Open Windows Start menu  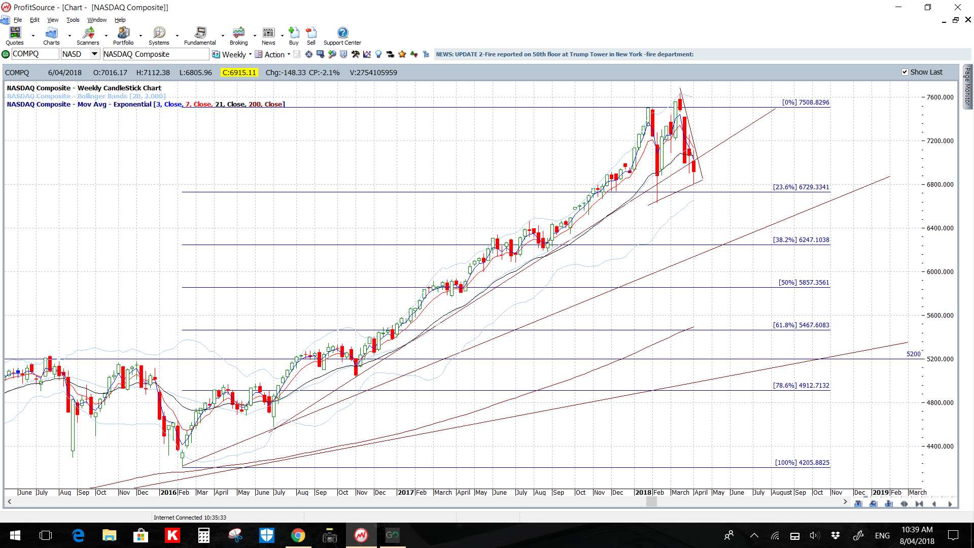pos(15,535)
